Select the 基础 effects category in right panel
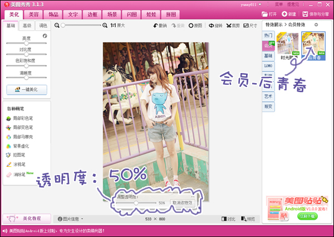This screenshot has height=237, width=334. 268,56
